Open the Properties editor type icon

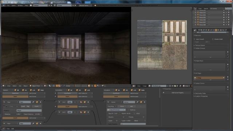click(194, 30)
